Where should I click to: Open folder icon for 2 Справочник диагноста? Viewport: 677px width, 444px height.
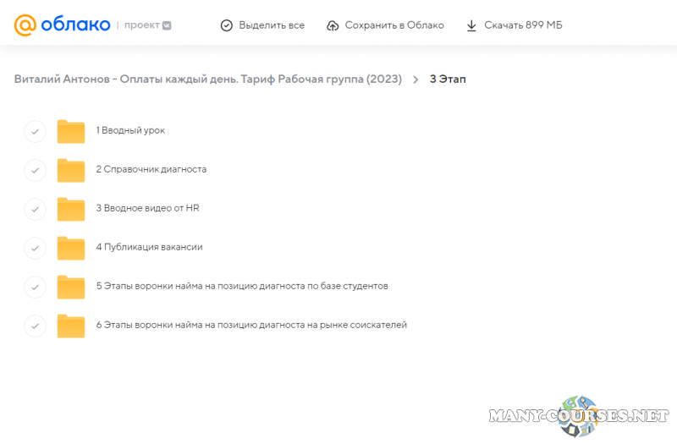tap(71, 170)
